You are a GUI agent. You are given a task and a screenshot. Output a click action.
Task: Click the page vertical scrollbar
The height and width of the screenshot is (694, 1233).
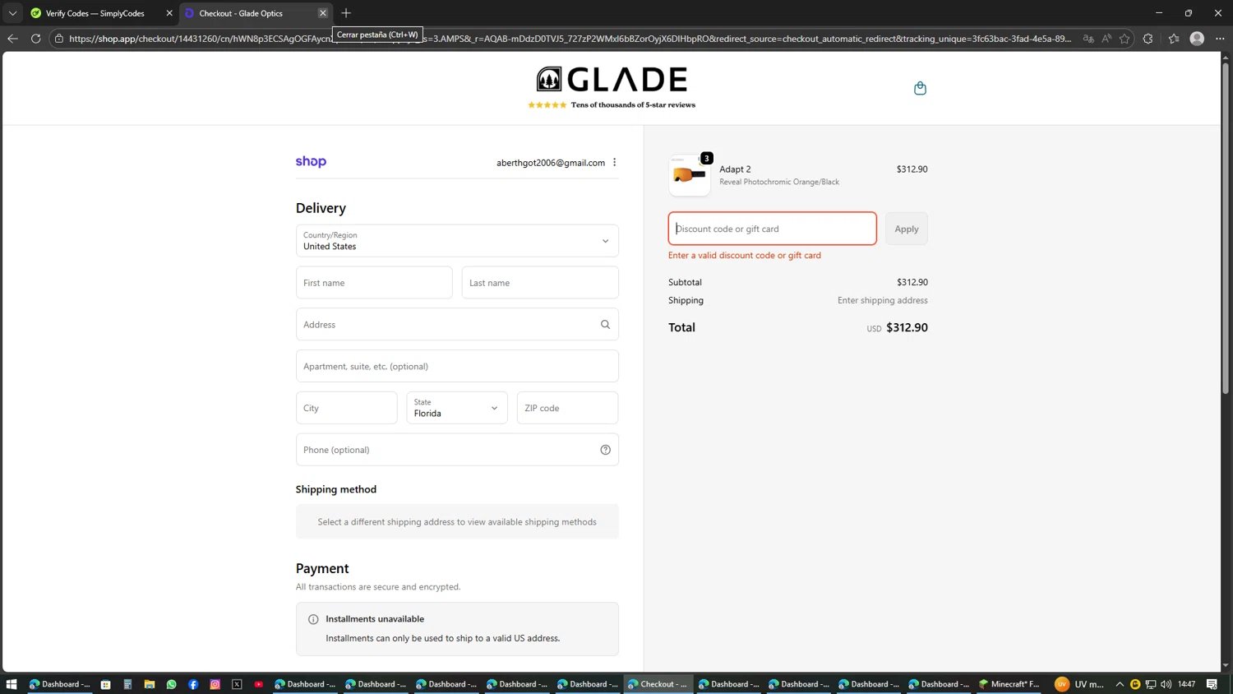[1226, 230]
